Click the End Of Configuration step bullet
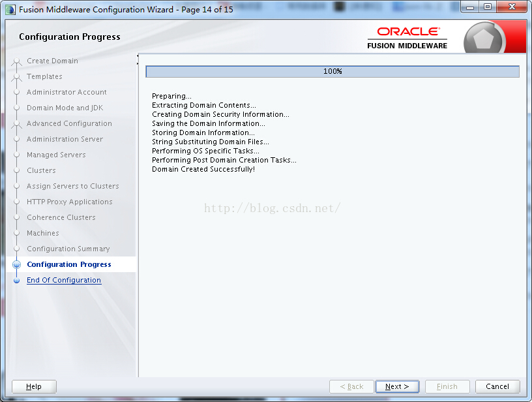This screenshot has height=402, width=532. 17,281
